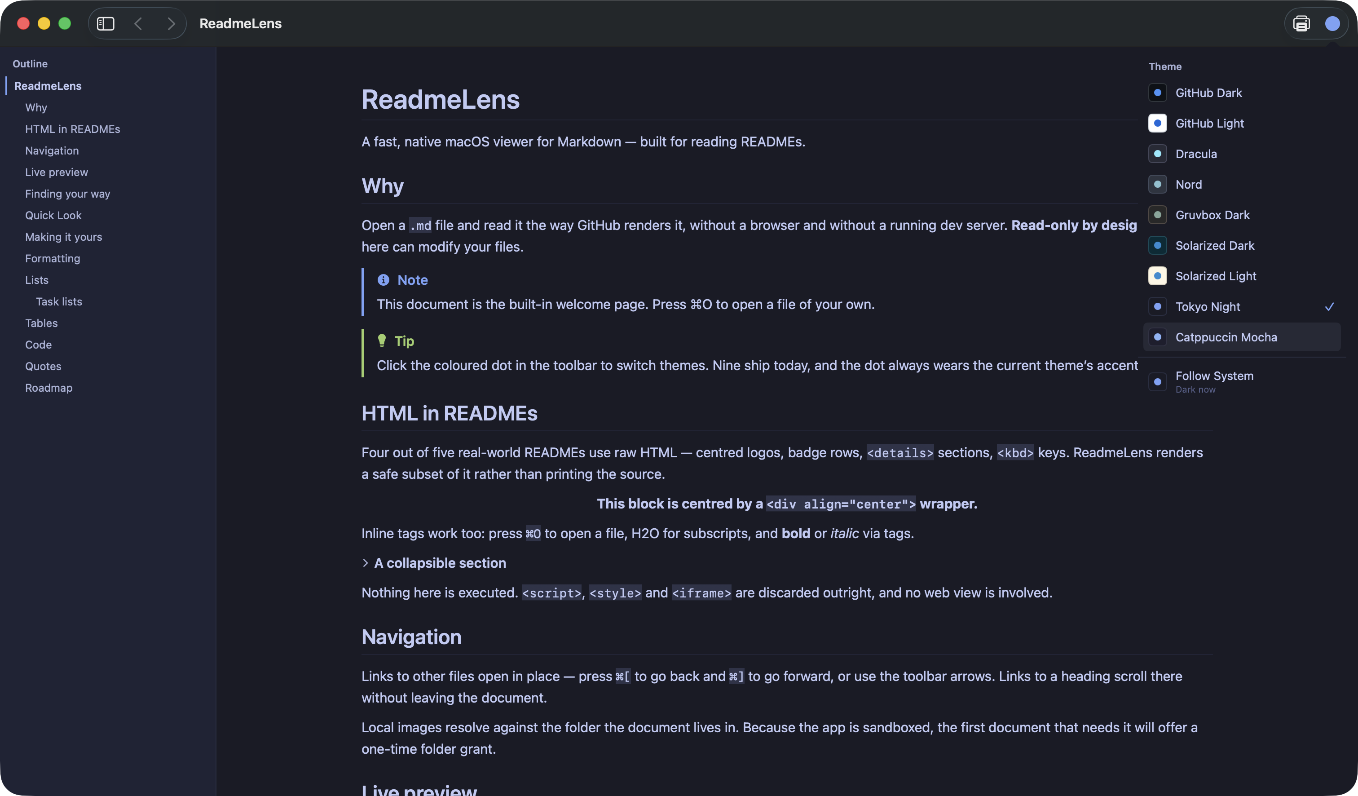The image size is (1358, 796).
Task: Select the GitHub Light theme
Action: 1242,124
